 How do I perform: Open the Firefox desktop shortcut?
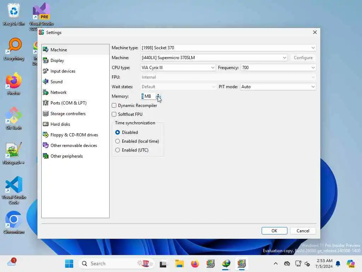click(x=14, y=84)
